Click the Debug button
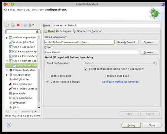 131,125
